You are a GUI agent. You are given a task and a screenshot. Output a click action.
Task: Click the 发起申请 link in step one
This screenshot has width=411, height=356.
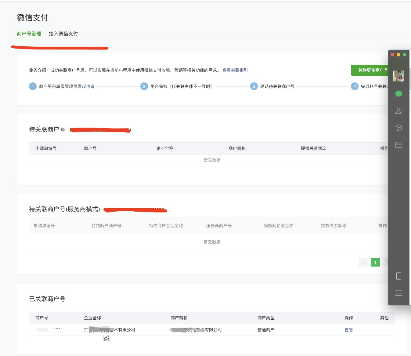[x=86, y=86]
